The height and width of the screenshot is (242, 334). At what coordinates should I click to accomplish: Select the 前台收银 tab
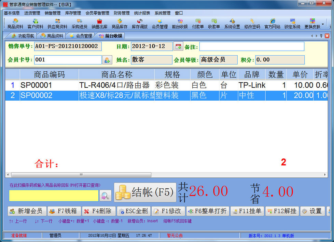point(110,36)
